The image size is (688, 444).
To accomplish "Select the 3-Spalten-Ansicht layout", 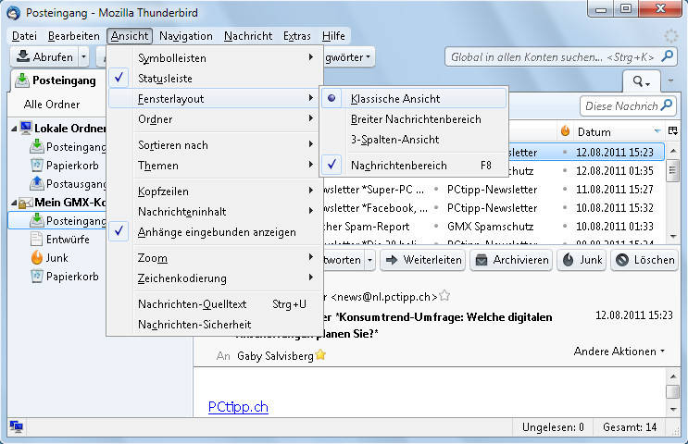I will (414, 140).
